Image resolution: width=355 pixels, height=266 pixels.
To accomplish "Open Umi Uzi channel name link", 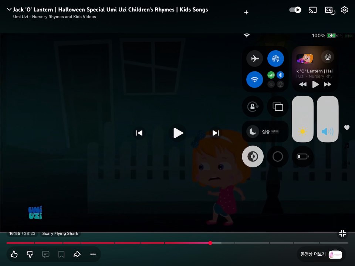I will coord(55,17).
